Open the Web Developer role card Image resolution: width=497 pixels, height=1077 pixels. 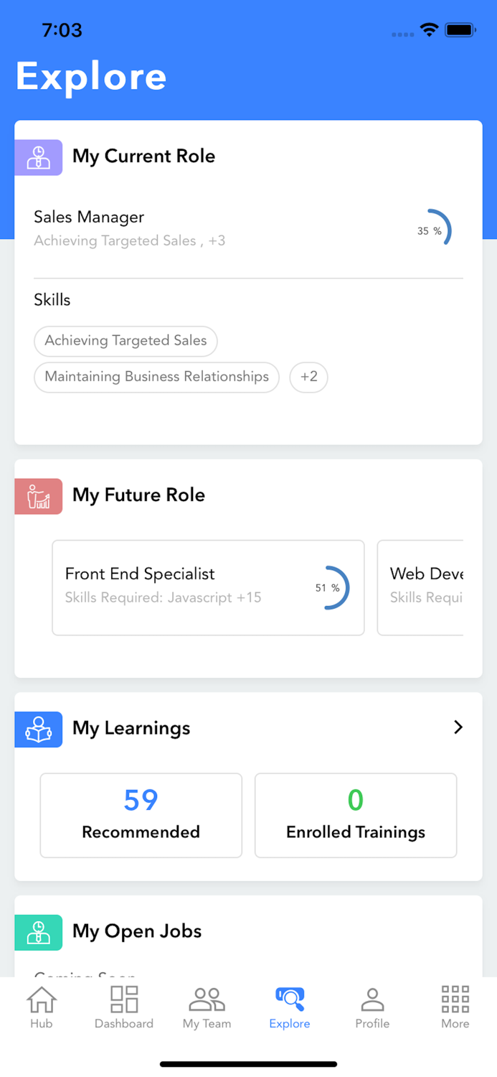point(437,587)
